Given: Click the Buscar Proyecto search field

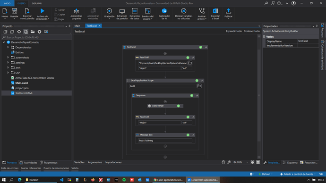Looking at the screenshot, I should (36, 37).
